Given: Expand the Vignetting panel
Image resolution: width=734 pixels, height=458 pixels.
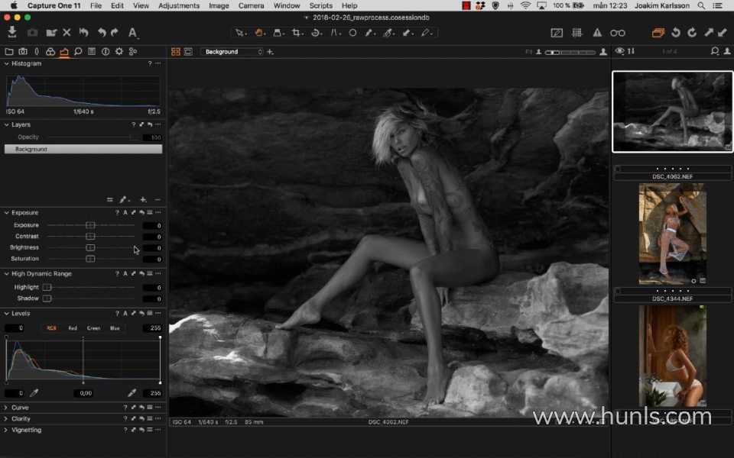Looking at the screenshot, I should 7,431.
